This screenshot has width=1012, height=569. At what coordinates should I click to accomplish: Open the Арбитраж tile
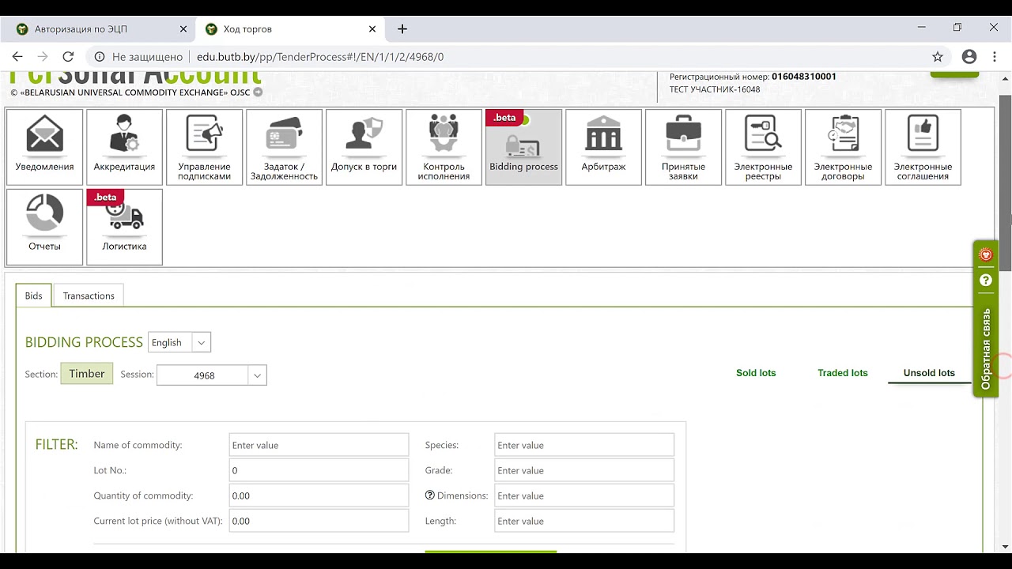pyautogui.click(x=603, y=147)
